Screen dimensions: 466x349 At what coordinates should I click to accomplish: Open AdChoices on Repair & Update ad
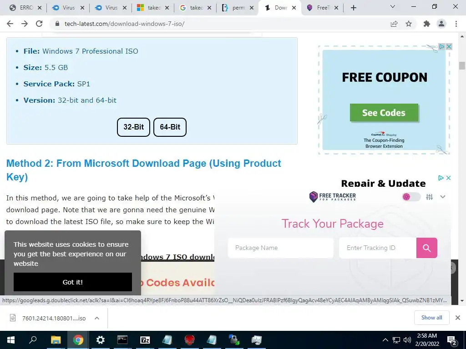[441, 178]
